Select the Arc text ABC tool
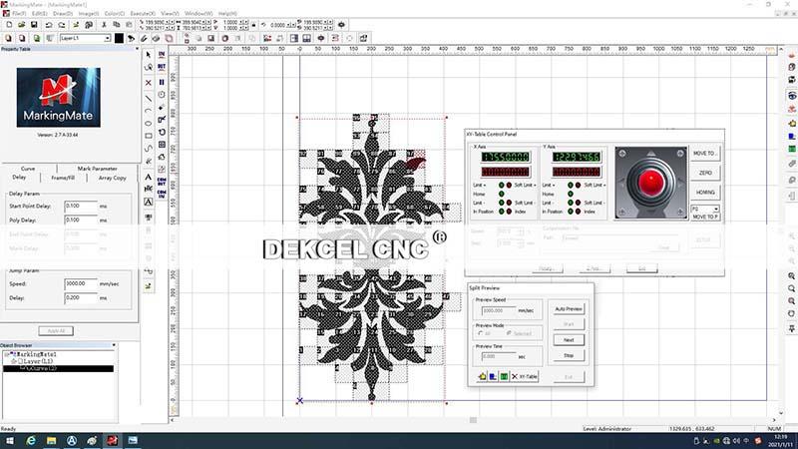The image size is (798, 449). (x=148, y=189)
